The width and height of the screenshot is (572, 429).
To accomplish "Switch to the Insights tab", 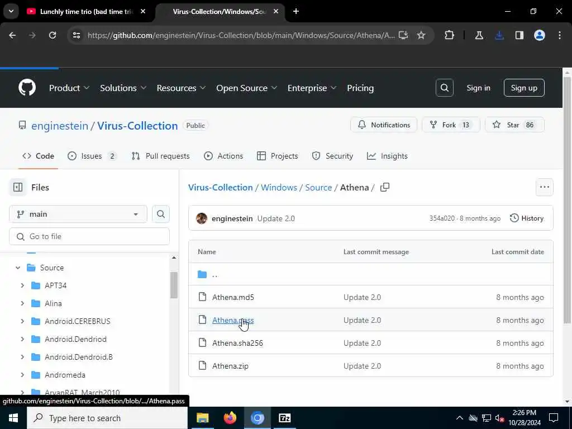I will click(x=387, y=156).
